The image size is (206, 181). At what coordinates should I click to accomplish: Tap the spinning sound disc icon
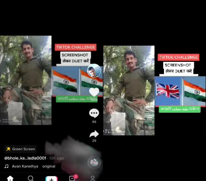click(94, 162)
